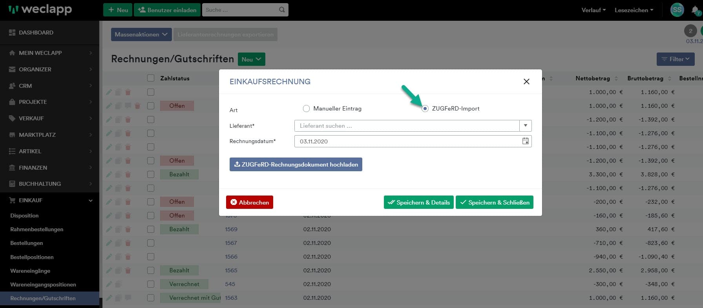This screenshot has width=703, height=308.
Task: Select the Manueller Eintrag radio option
Action: point(306,109)
